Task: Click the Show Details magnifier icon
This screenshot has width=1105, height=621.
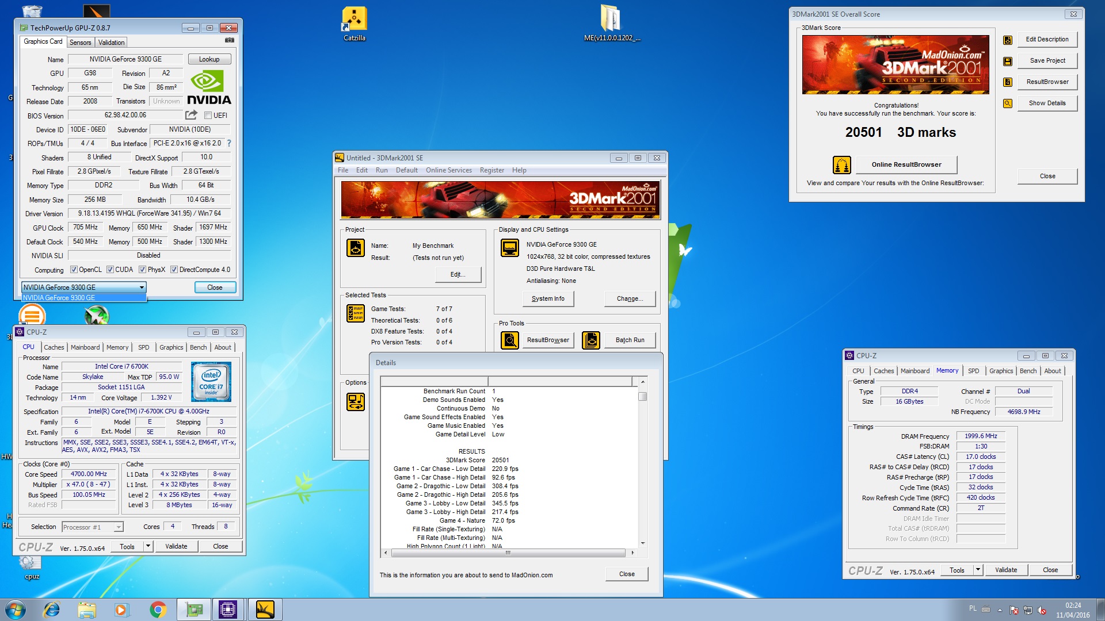Action: (1008, 103)
